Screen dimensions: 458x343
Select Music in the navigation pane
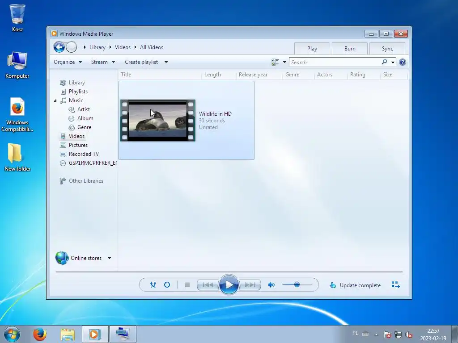pyautogui.click(x=76, y=100)
